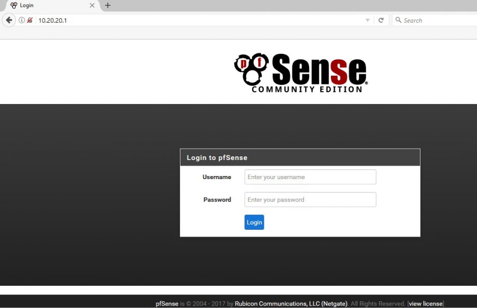Close the Login tab
The image size is (477, 308).
(x=92, y=6)
